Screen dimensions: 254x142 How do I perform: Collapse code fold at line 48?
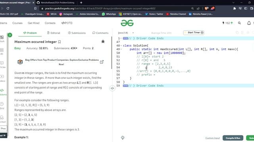[x=121, y=46]
